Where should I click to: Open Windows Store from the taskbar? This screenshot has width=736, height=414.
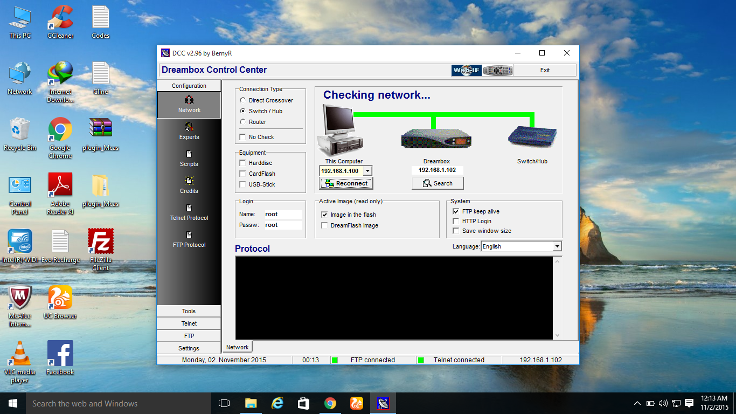click(x=303, y=403)
